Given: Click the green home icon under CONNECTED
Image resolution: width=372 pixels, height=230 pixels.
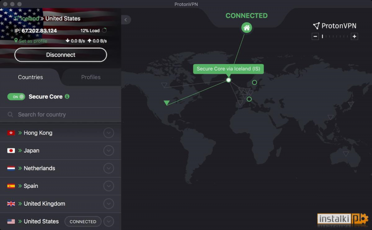Looking at the screenshot, I should click(x=247, y=28).
